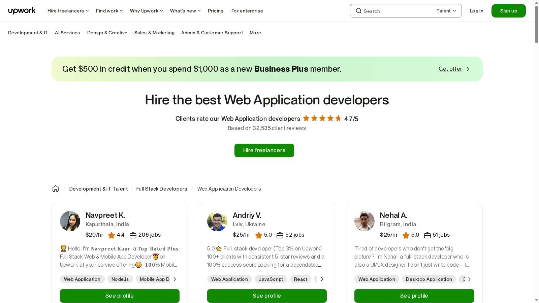
Task: Select the AI Services category
Action: click(x=67, y=33)
